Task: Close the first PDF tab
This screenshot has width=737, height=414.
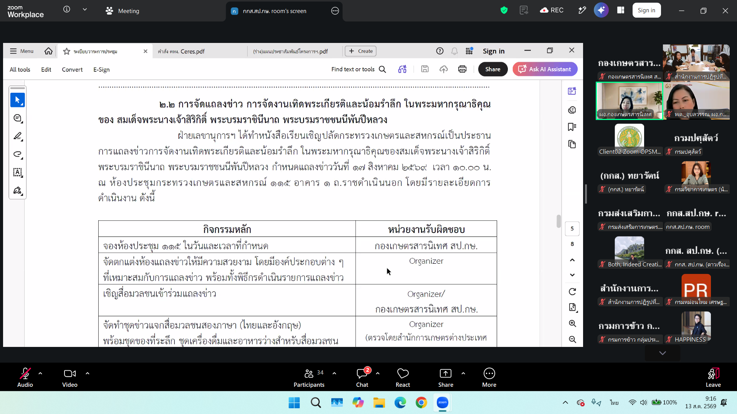Action: tap(145, 51)
